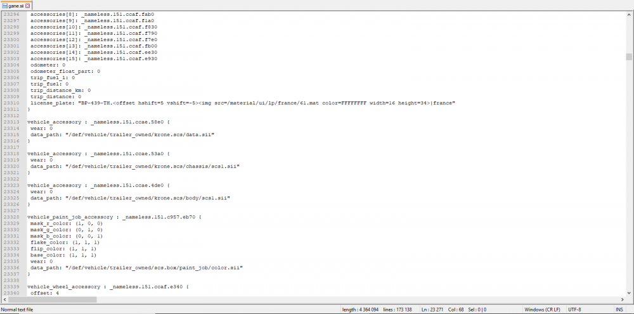Click line number 23328 in the margin
The height and width of the screenshot is (314, 634).
point(11,217)
